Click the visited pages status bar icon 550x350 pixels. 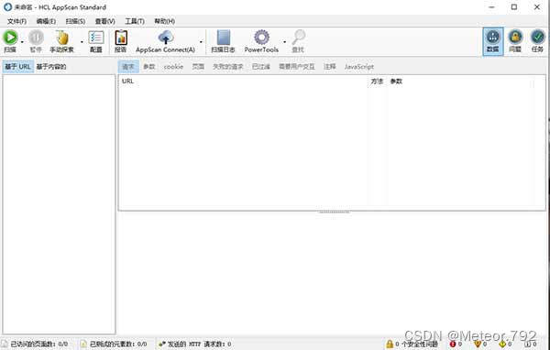(x=4, y=344)
